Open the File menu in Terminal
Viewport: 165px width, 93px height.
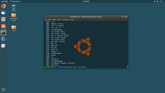click(x=46, y=20)
